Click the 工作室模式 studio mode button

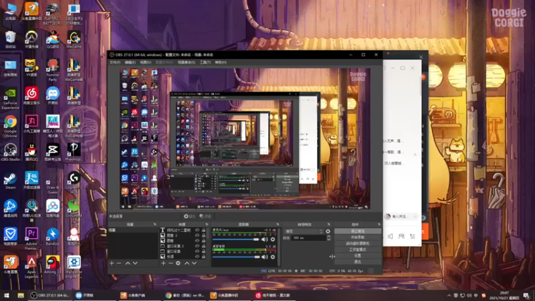358,249
